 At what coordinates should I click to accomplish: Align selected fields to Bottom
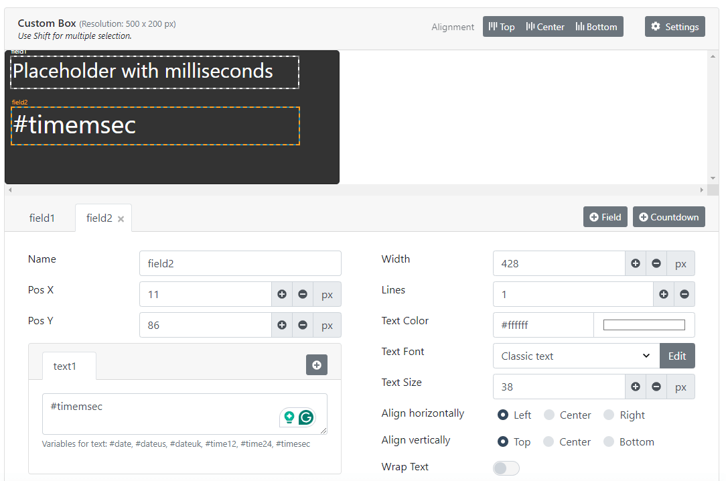[595, 27]
